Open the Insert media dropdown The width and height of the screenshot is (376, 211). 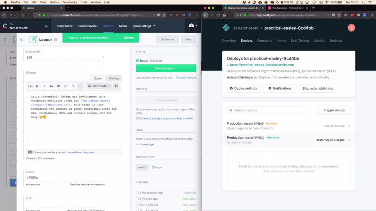click(x=99, y=86)
